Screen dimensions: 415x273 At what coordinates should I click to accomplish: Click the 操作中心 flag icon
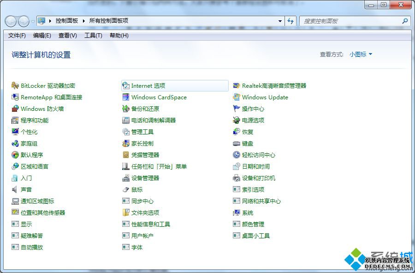[x=237, y=109]
